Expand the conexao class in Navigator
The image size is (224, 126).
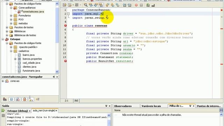(3, 81)
